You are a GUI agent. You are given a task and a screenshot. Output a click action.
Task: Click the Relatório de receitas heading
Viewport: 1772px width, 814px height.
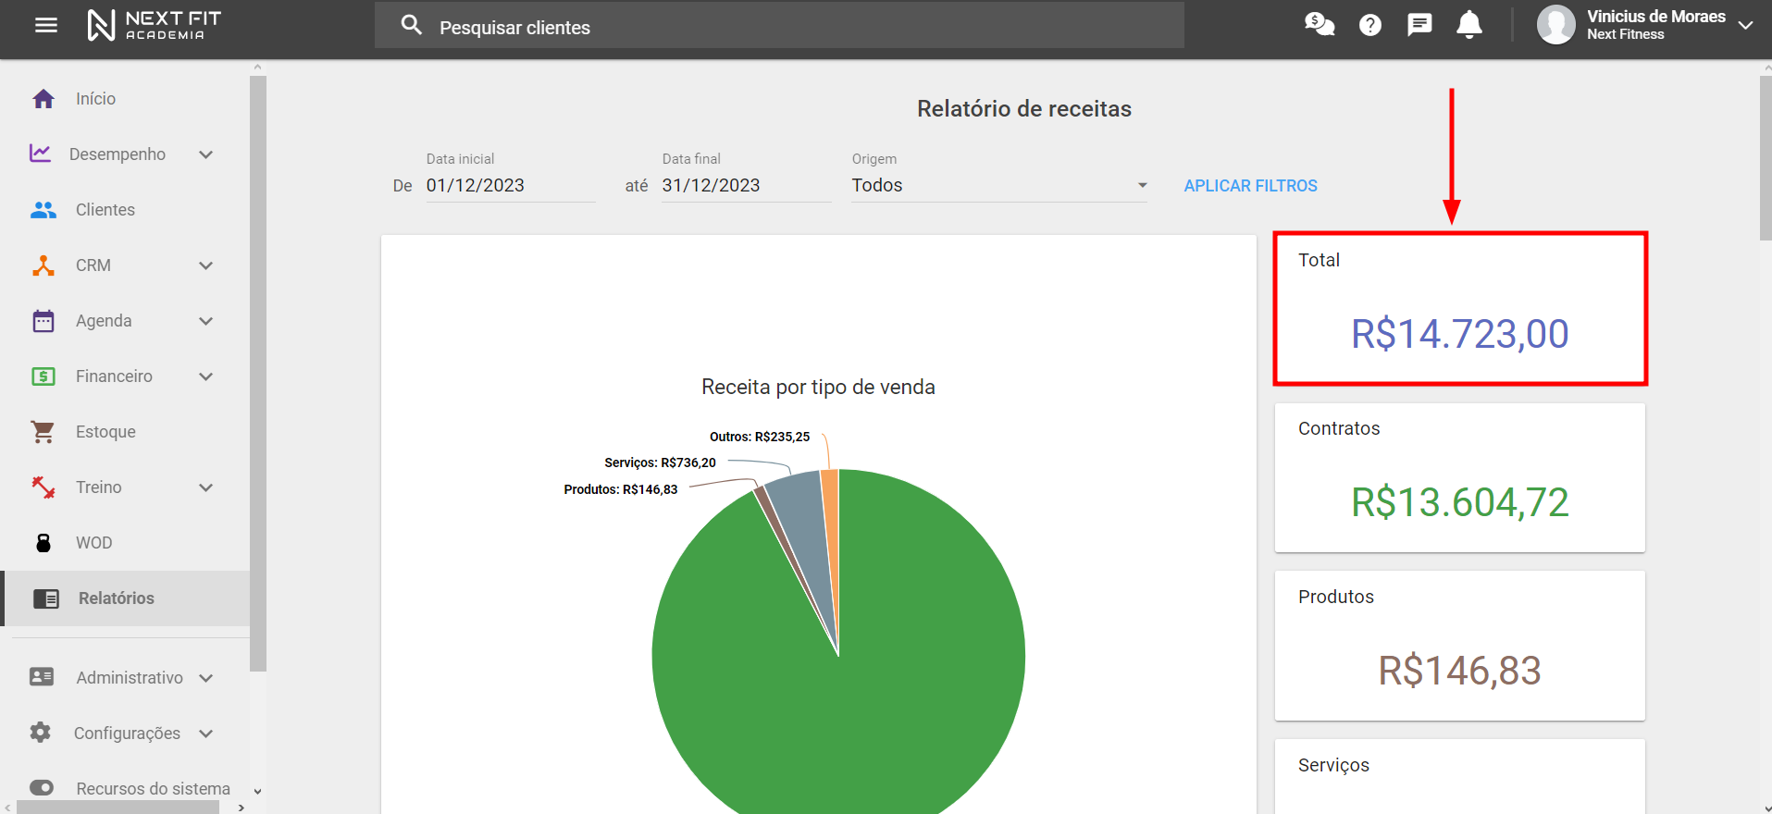pyautogui.click(x=1024, y=108)
